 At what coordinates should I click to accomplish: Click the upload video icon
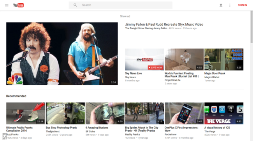click(221, 5)
